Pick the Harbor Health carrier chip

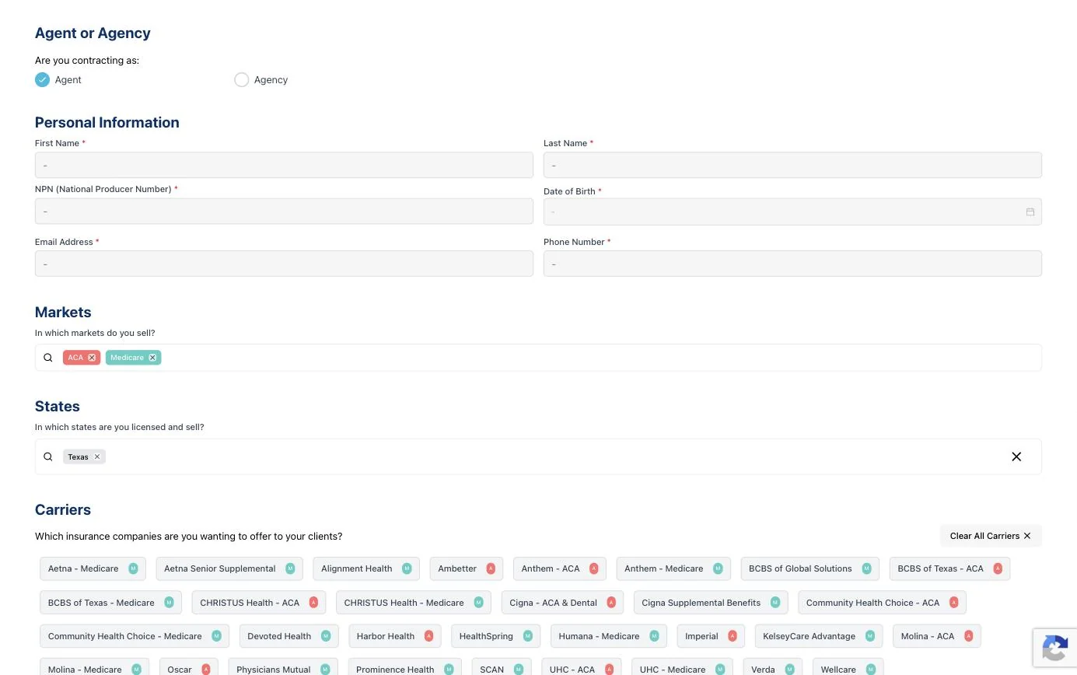coord(395,636)
